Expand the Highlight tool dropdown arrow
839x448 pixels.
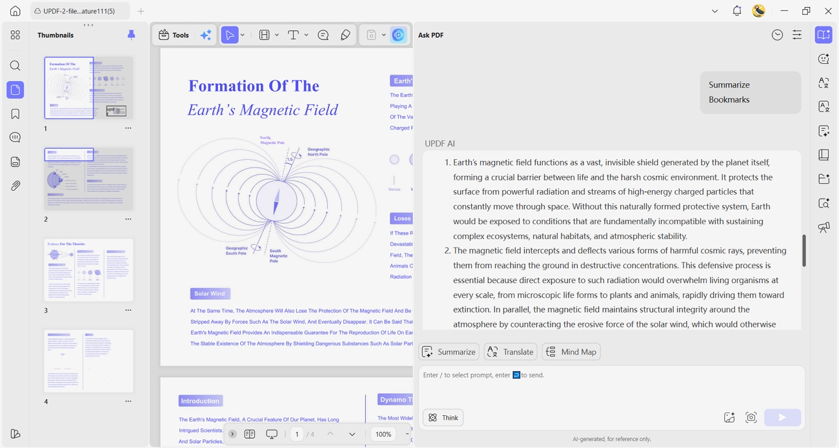coord(277,35)
